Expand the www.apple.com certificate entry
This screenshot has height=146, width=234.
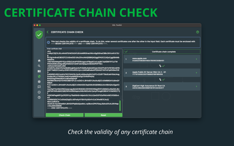[162, 59]
